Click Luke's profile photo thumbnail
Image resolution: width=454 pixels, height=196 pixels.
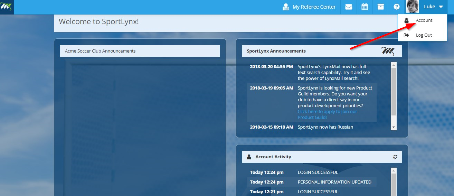412,7
